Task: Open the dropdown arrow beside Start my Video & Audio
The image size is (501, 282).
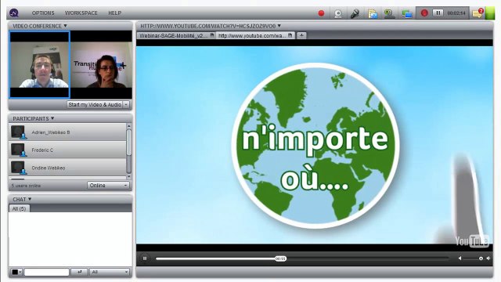Action: tap(126, 104)
